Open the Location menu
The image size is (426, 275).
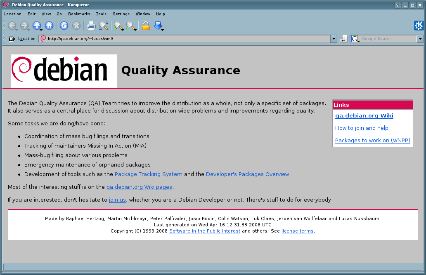click(13, 14)
